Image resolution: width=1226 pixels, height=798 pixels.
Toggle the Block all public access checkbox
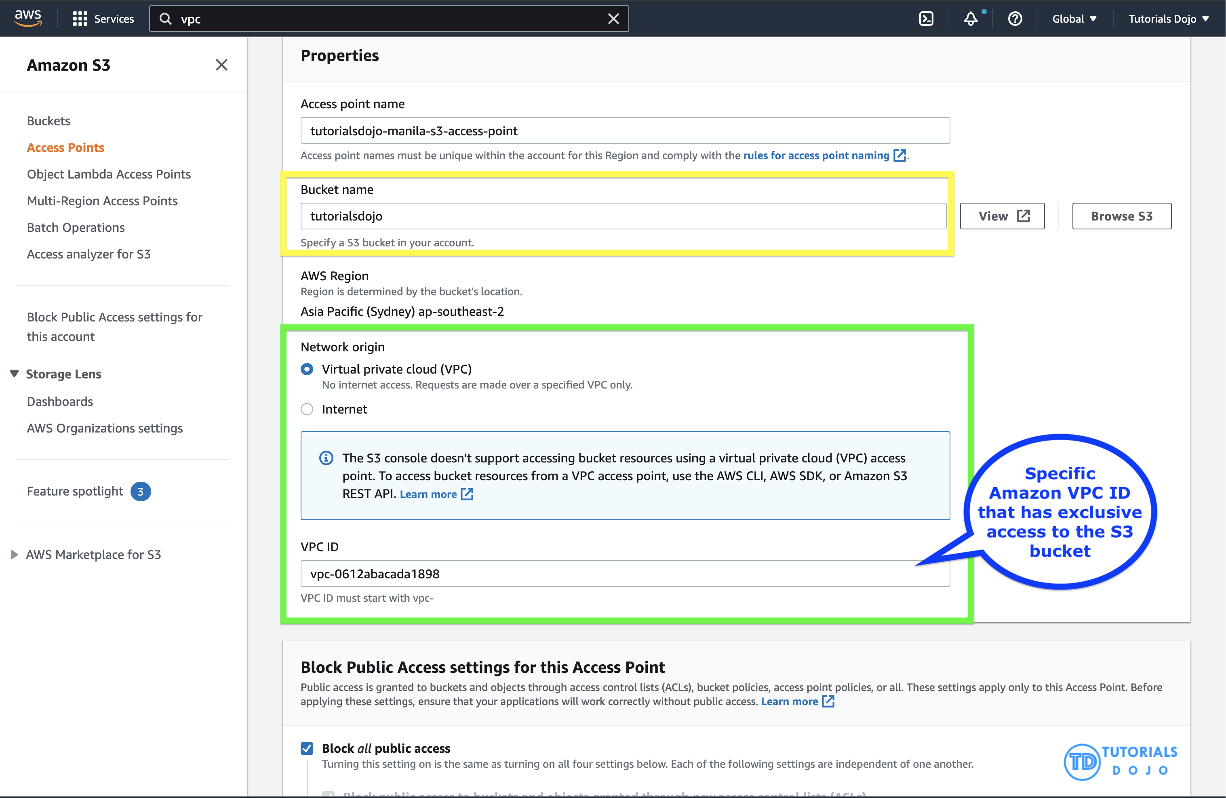coord(307,748)
